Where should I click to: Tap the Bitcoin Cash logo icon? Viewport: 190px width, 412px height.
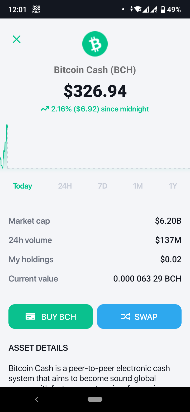tap(95, 44)
